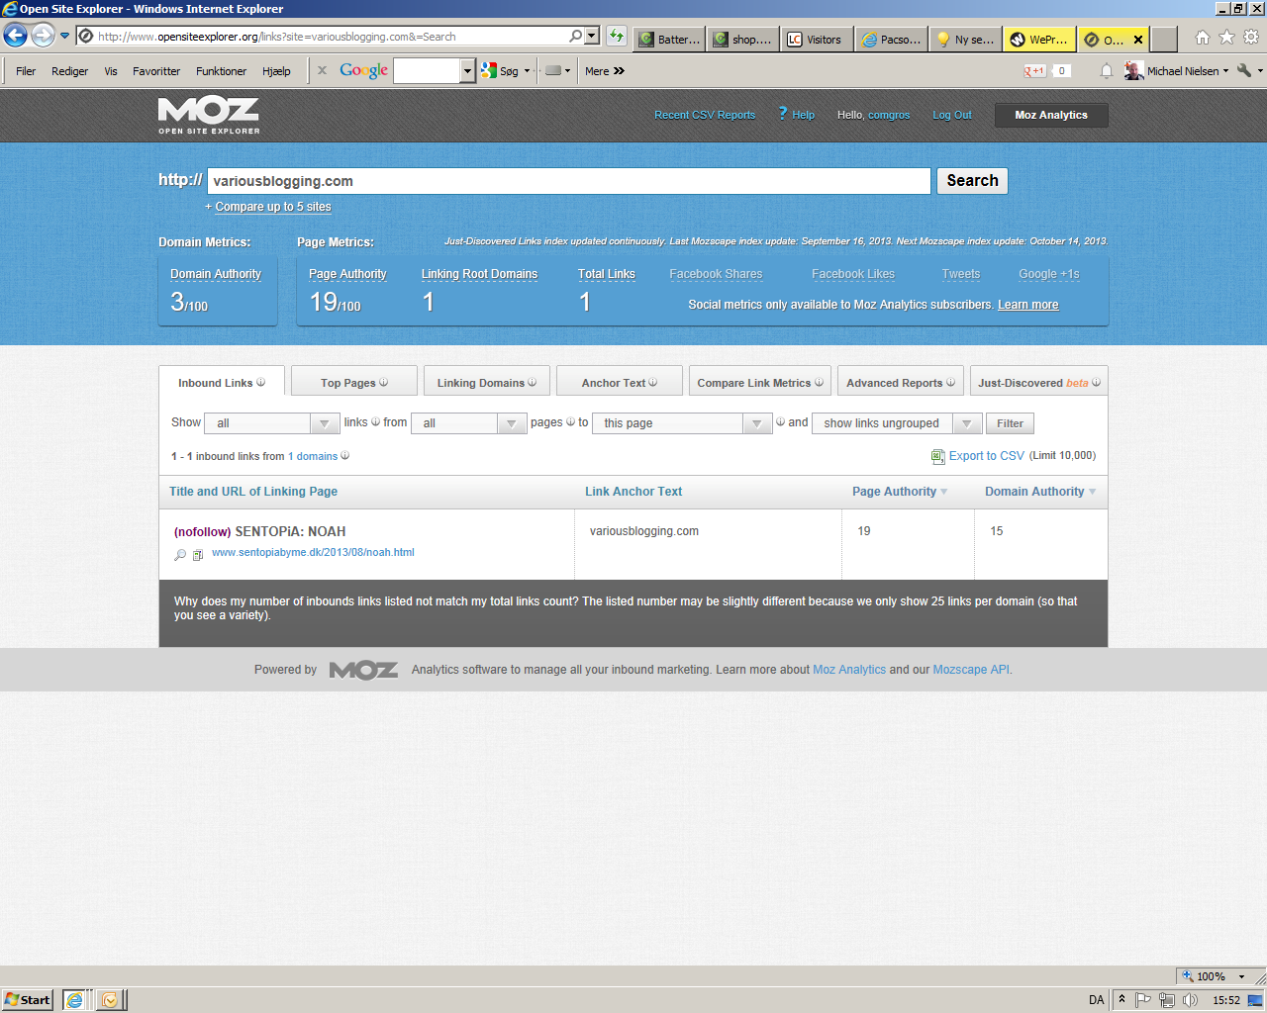Click the notification bell icon in toolbar

coord(1107,71)
